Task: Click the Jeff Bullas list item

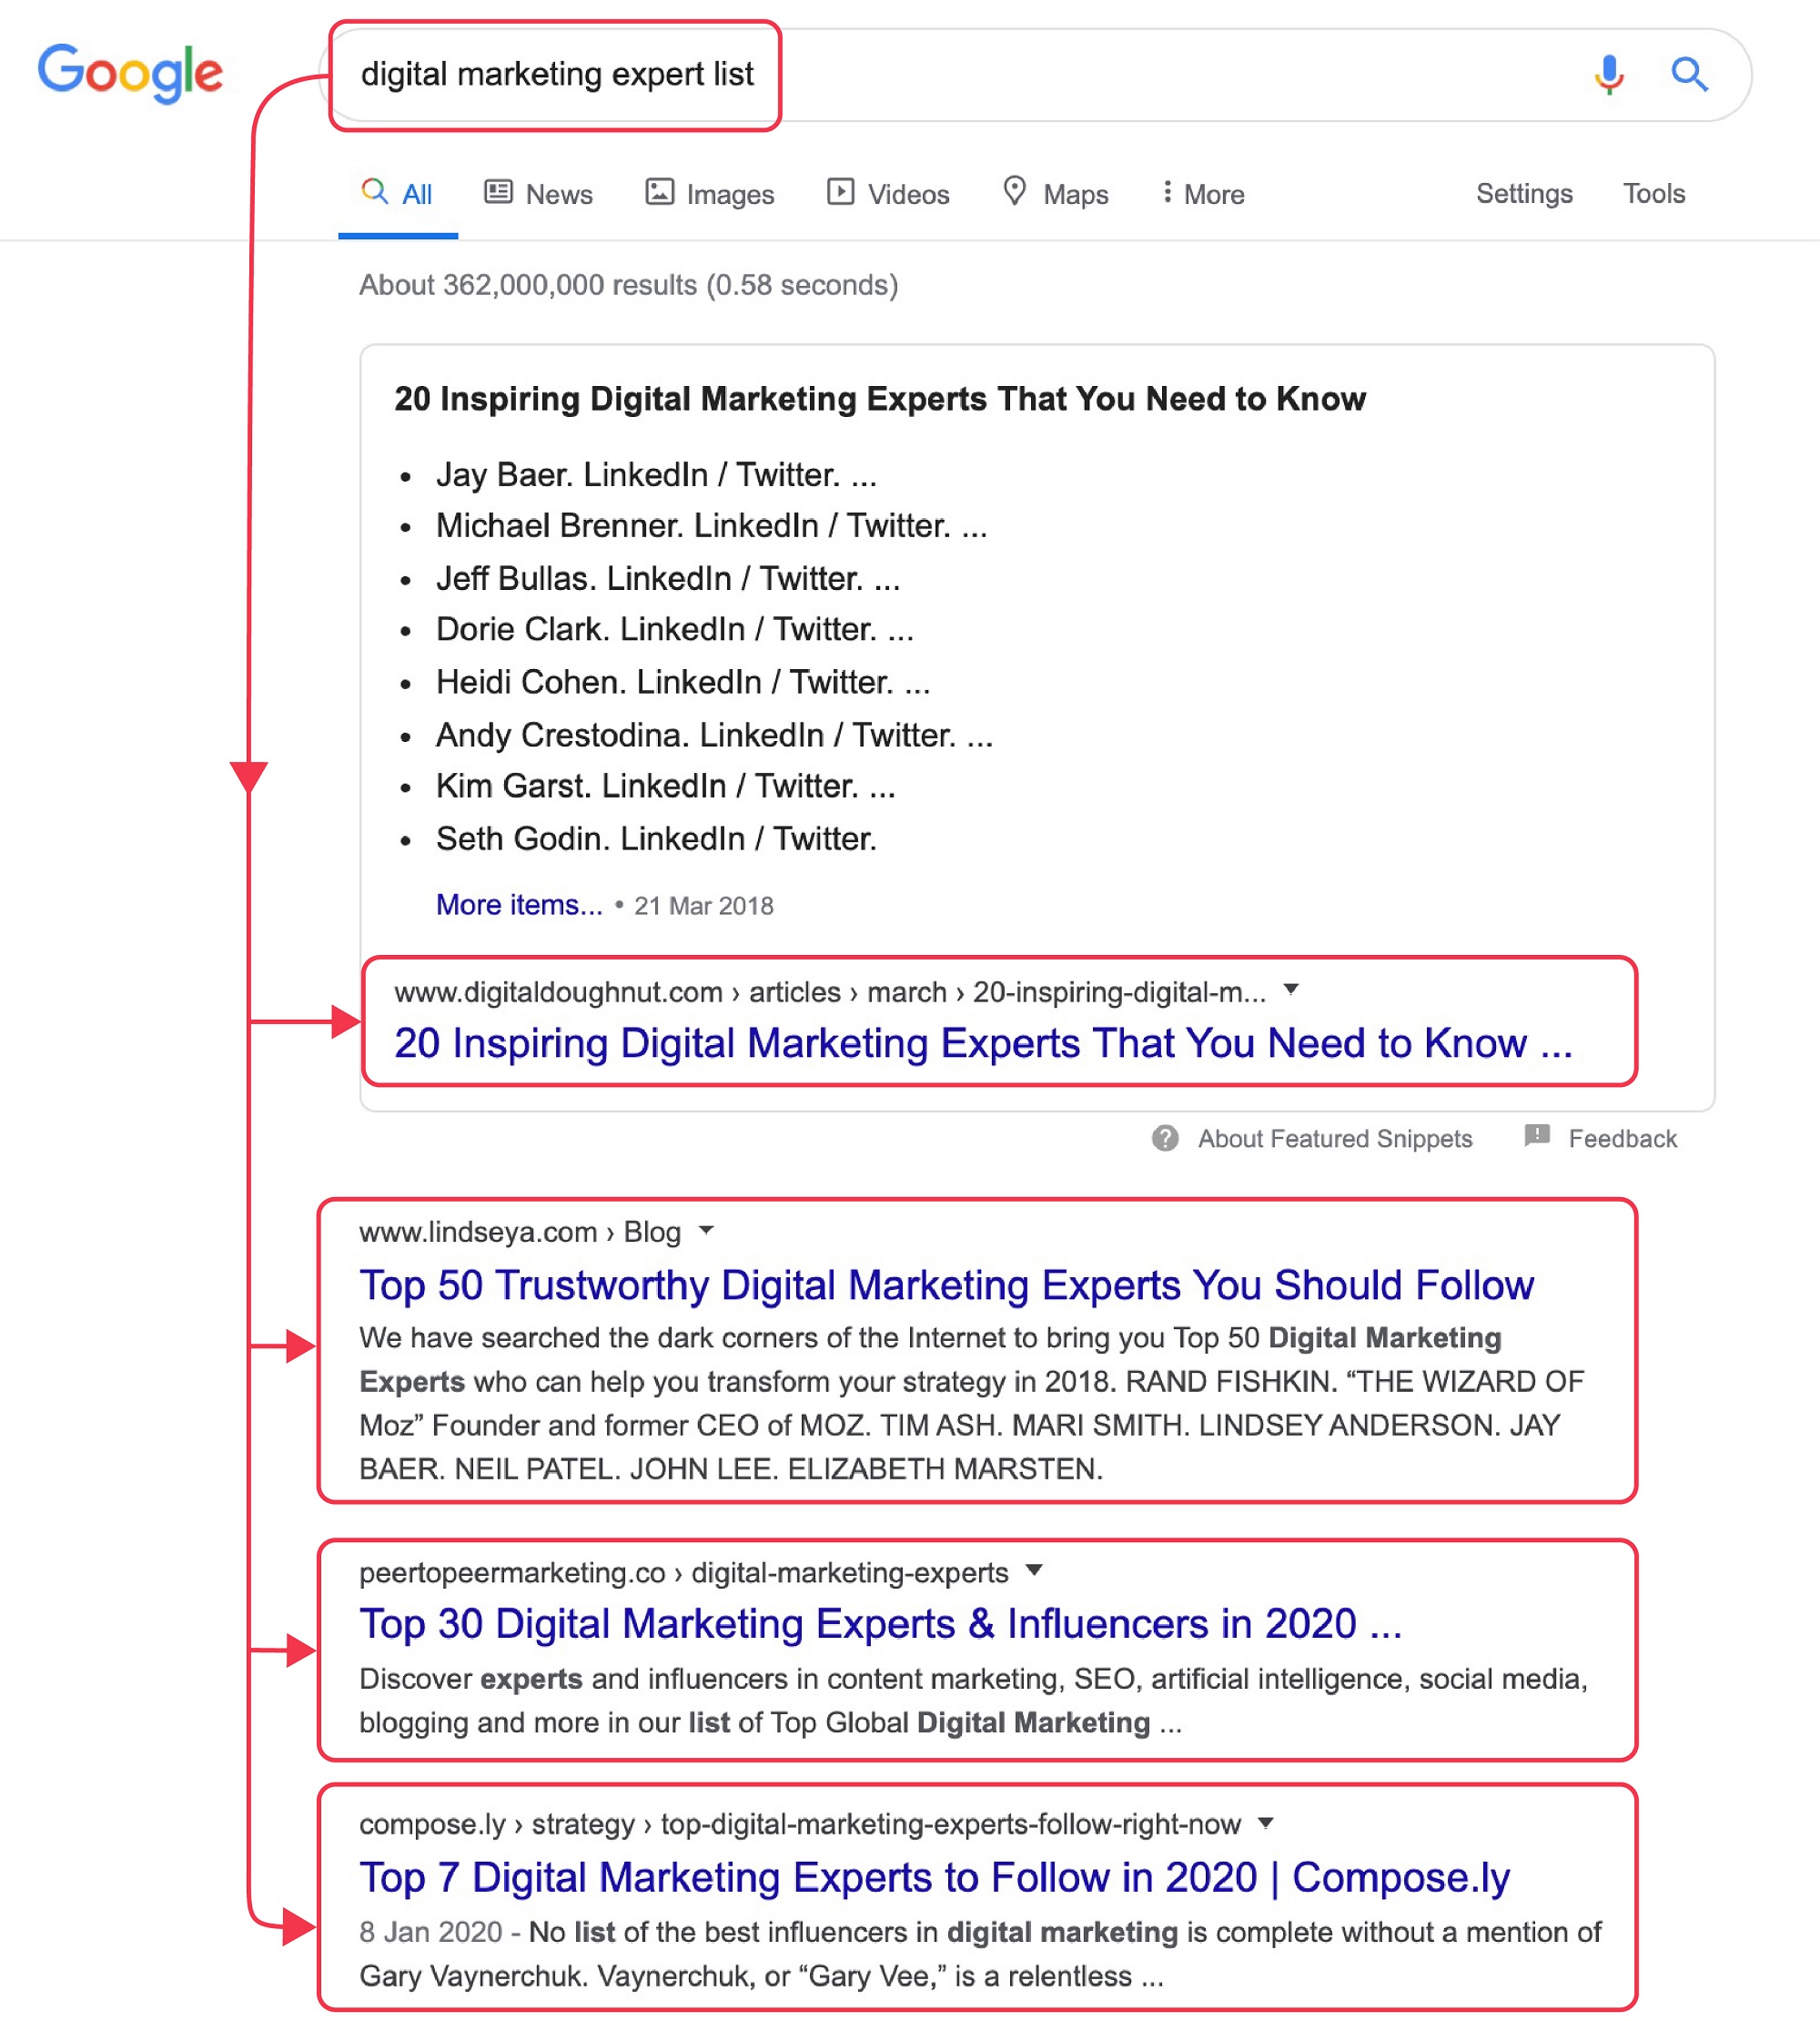Action: [668, 578]
